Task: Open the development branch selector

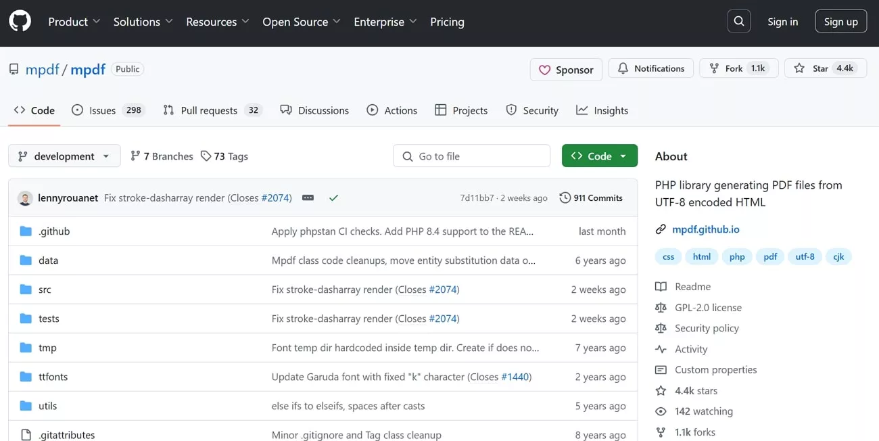Action: (64, 156)
